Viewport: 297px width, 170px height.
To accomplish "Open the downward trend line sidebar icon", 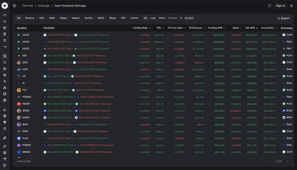I will tap(5, 47).
